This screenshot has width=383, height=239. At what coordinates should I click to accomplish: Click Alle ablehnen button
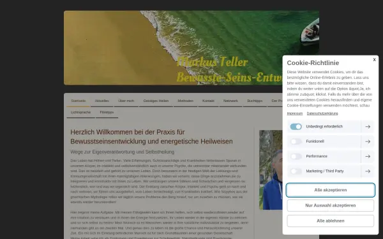(x=331, y=221)
